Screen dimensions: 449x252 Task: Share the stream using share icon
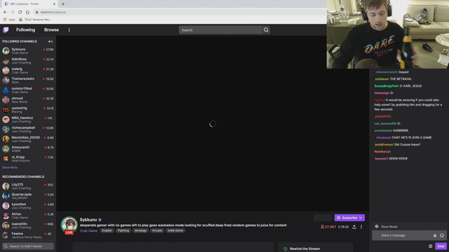pyautogui.click(x=354, y=227)
